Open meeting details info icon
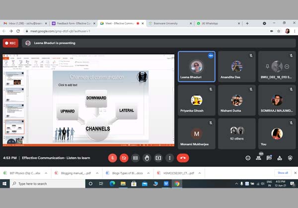298x208 pixels. [x=248, y=158]
